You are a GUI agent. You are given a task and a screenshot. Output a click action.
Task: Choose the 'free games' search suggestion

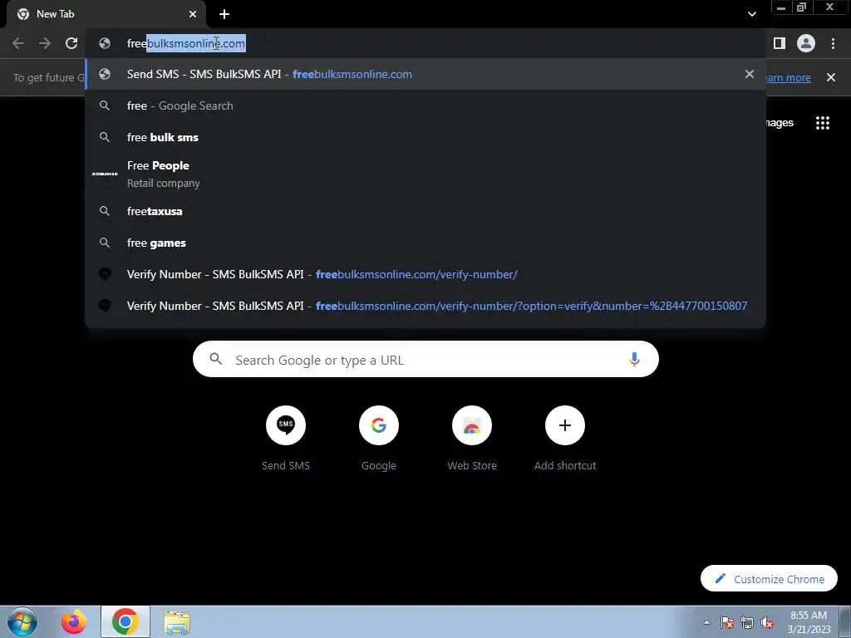[x=425, y=243]
